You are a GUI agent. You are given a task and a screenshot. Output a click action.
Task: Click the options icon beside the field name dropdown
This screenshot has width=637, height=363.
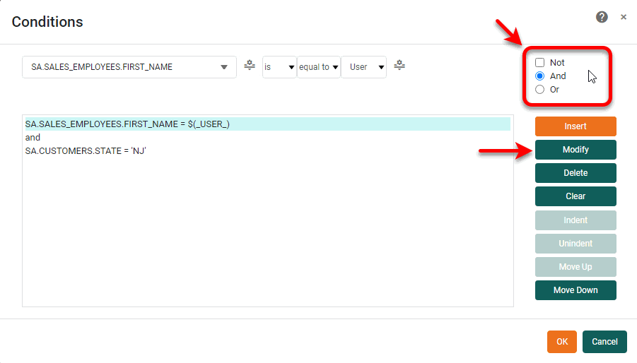pos(249,66)
